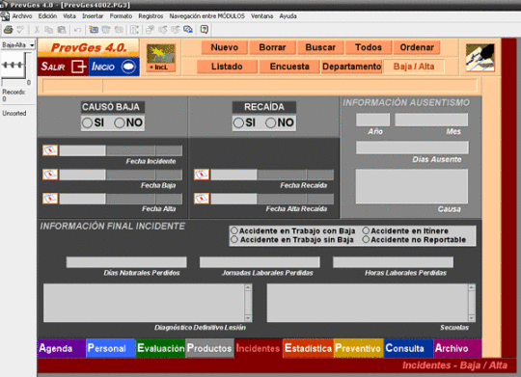
Task: Click the Nuevo button
Action: tap(225, 47)
